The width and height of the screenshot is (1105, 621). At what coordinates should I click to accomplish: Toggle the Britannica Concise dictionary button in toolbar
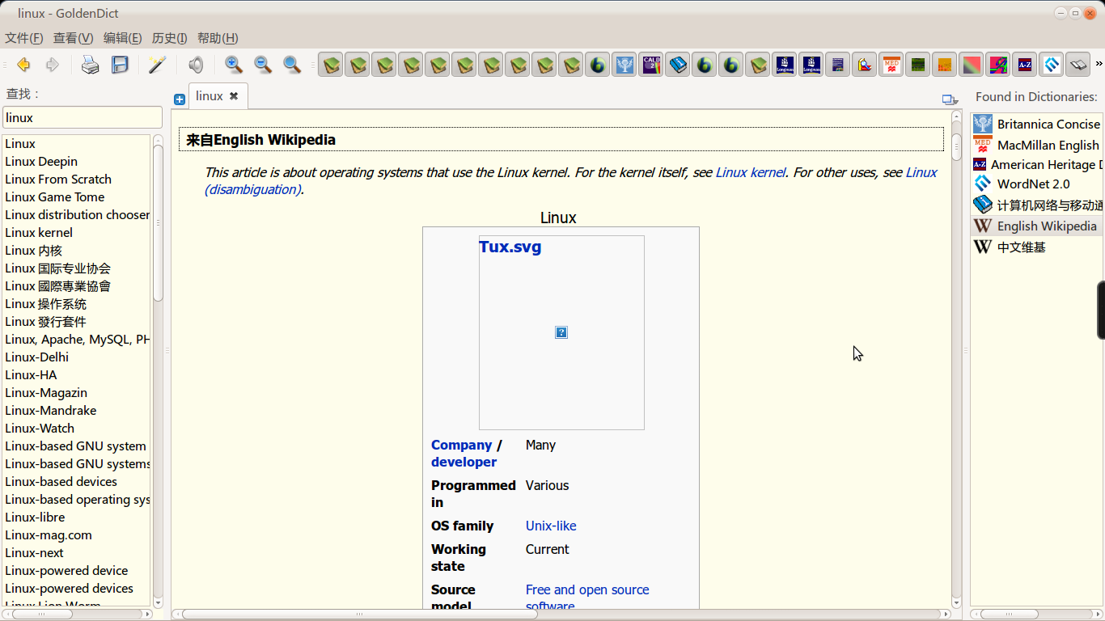[624, 65]
